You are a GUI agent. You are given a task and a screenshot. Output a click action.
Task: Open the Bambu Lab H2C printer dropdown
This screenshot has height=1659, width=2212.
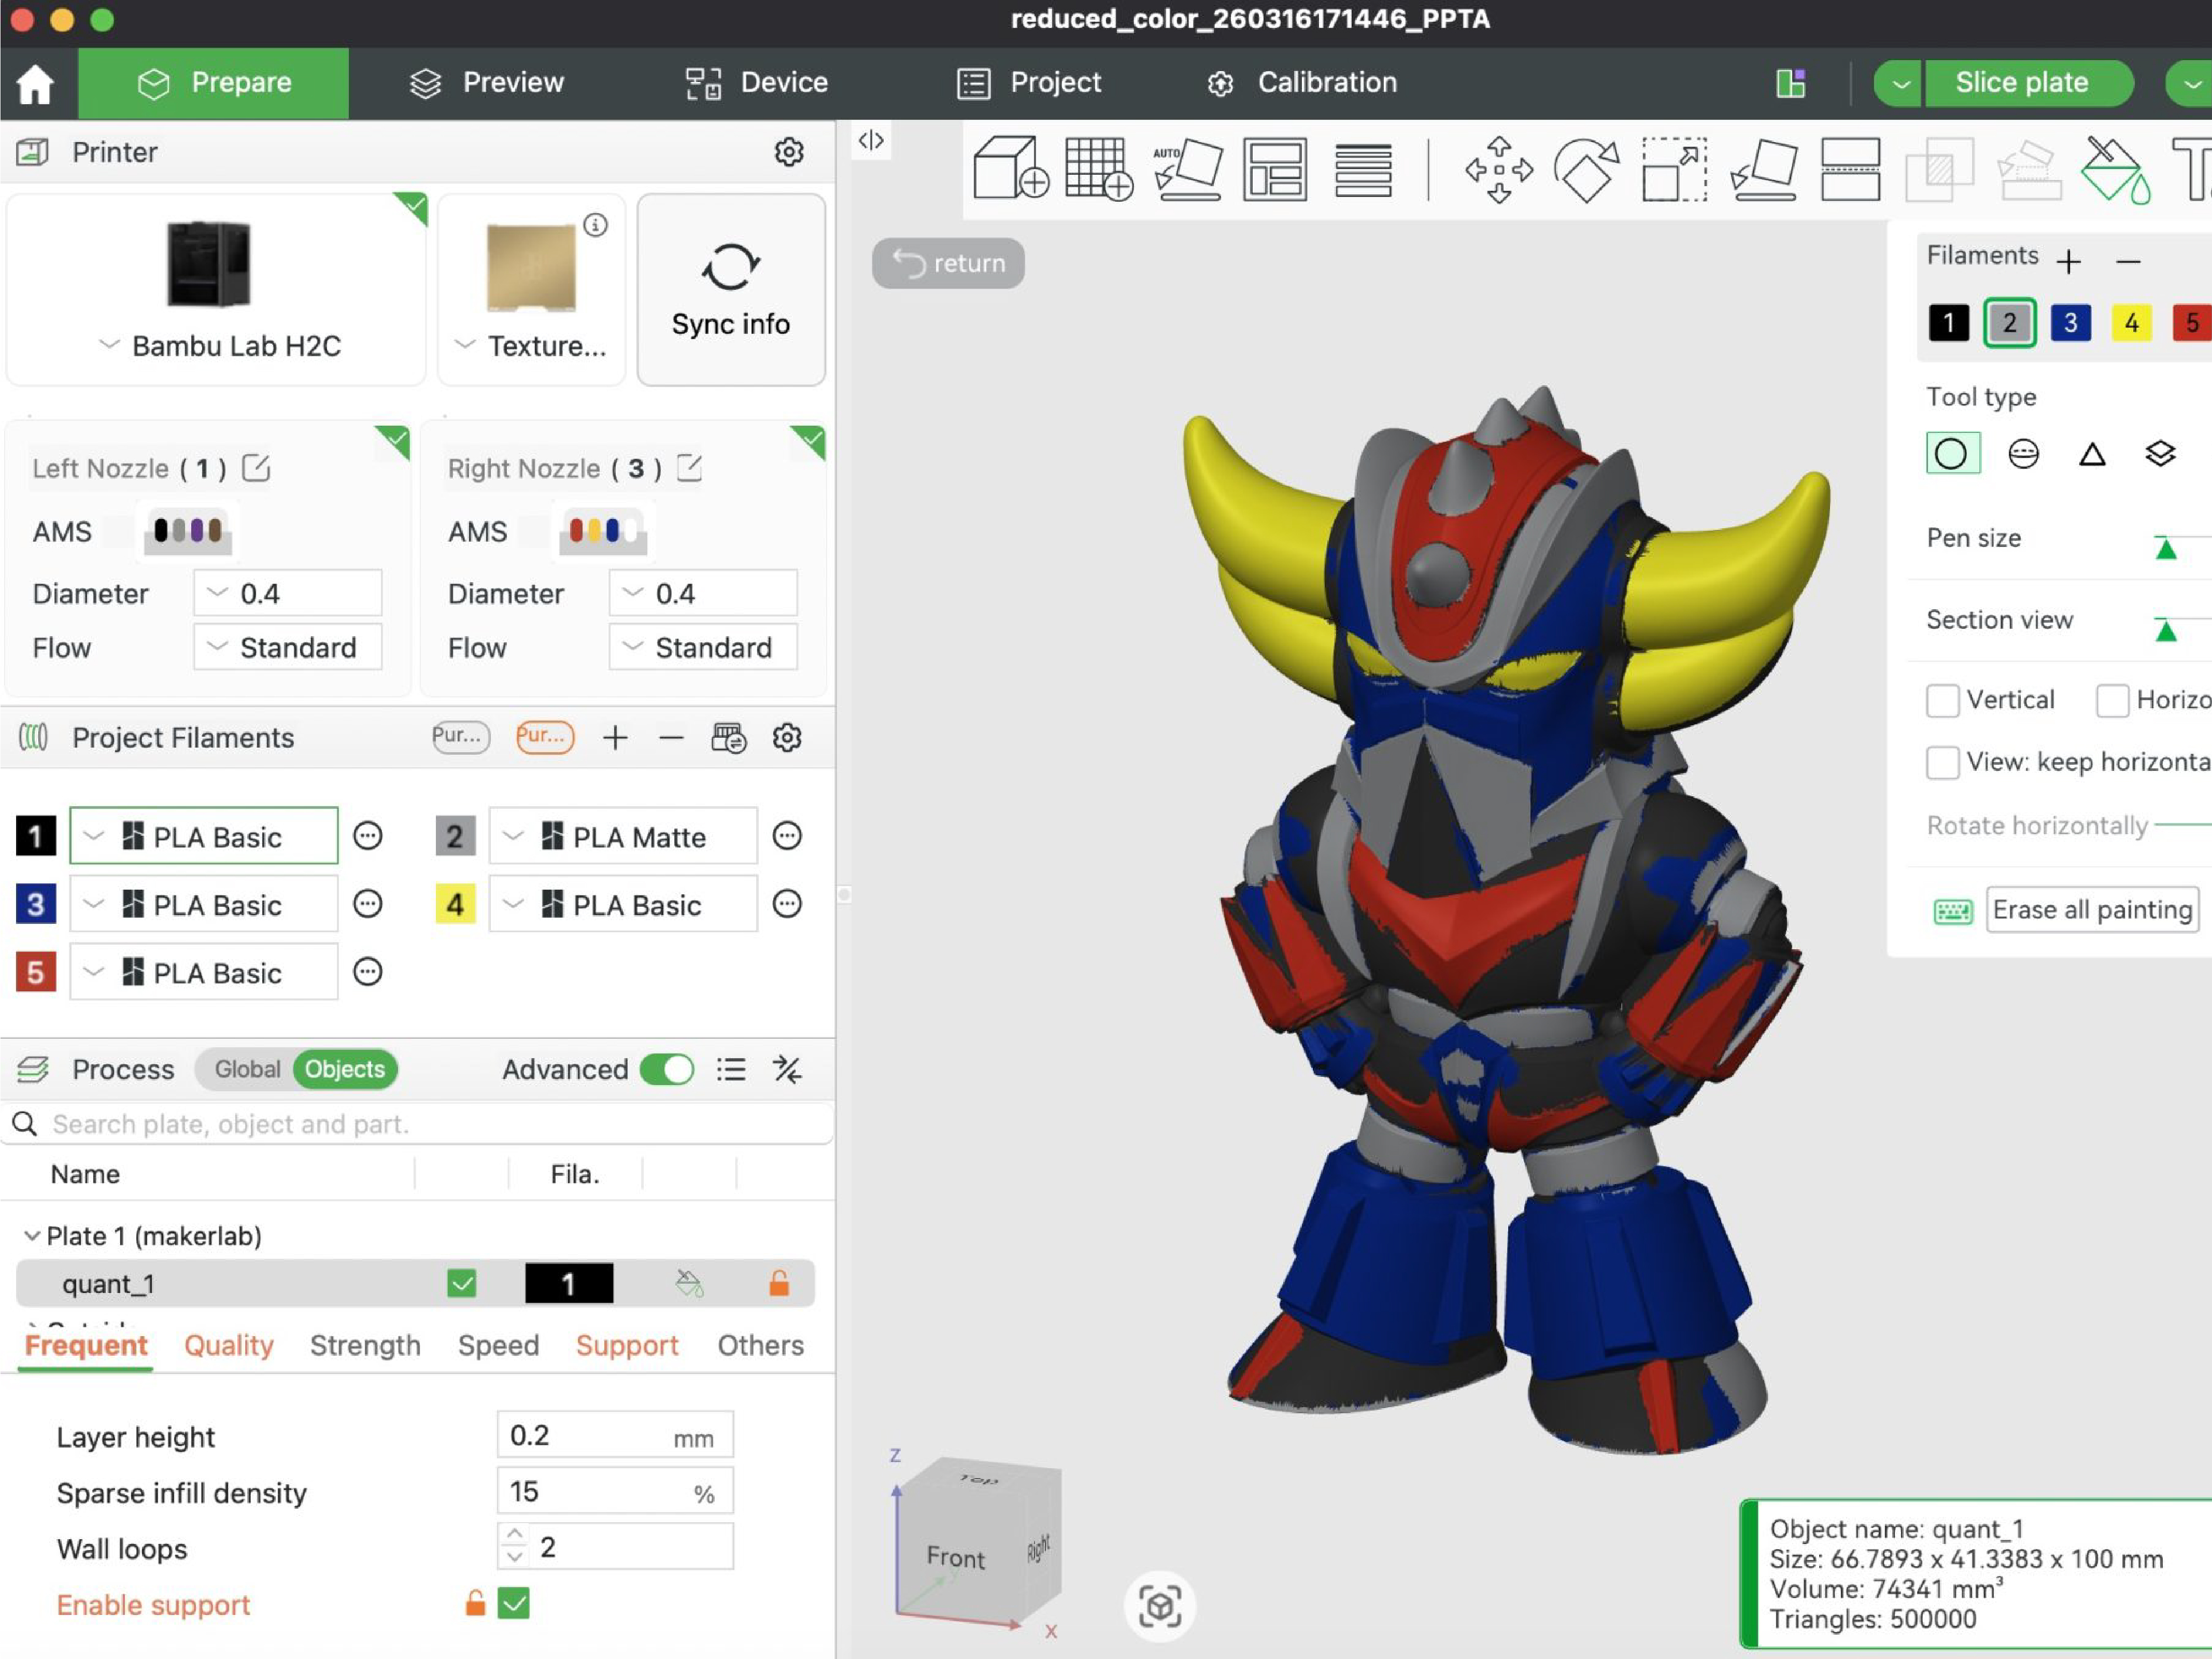click(220, 346)
